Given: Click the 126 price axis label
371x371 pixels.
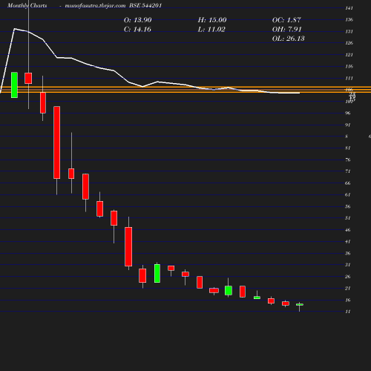Looking at the screenshot, I should click(x=349, y=43).
